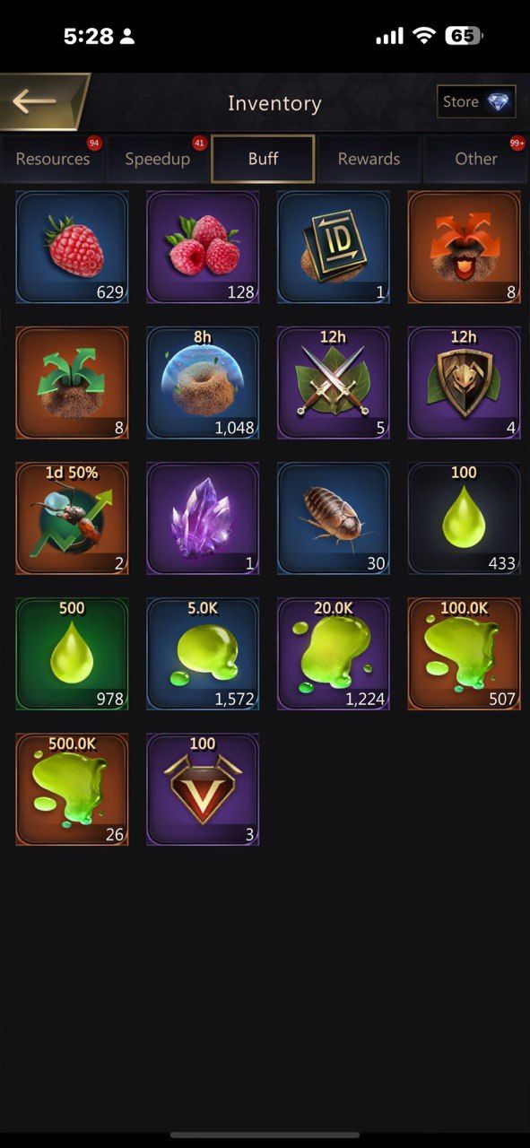
Task: Select the 100 VIP points badge item
Action: click(x=203, y=789)
